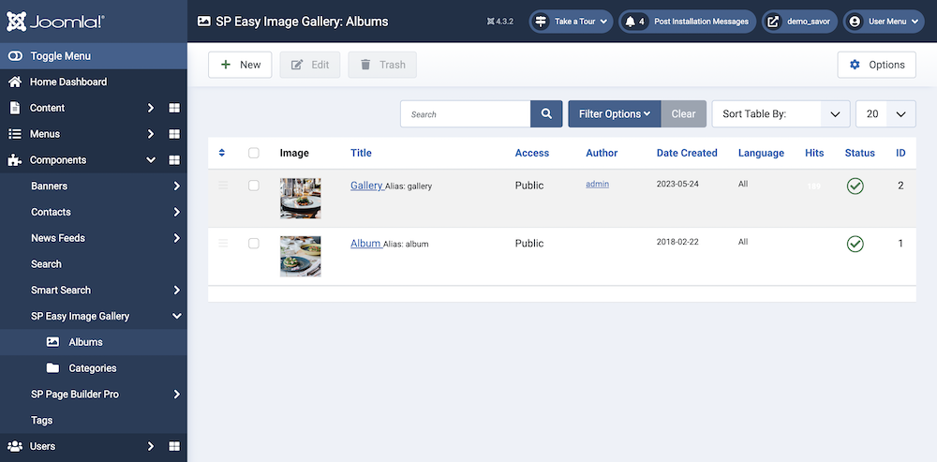Select Home Dashboard from sidebar

point(68,82)
